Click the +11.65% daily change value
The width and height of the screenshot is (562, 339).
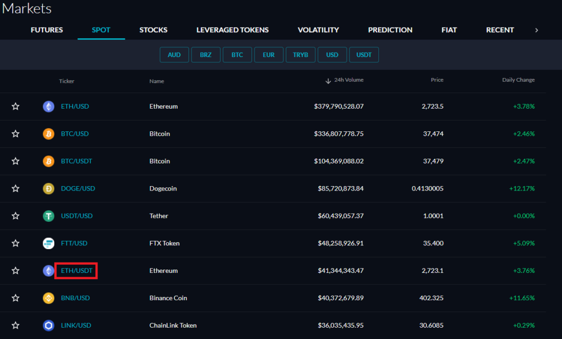click(522, 298)
